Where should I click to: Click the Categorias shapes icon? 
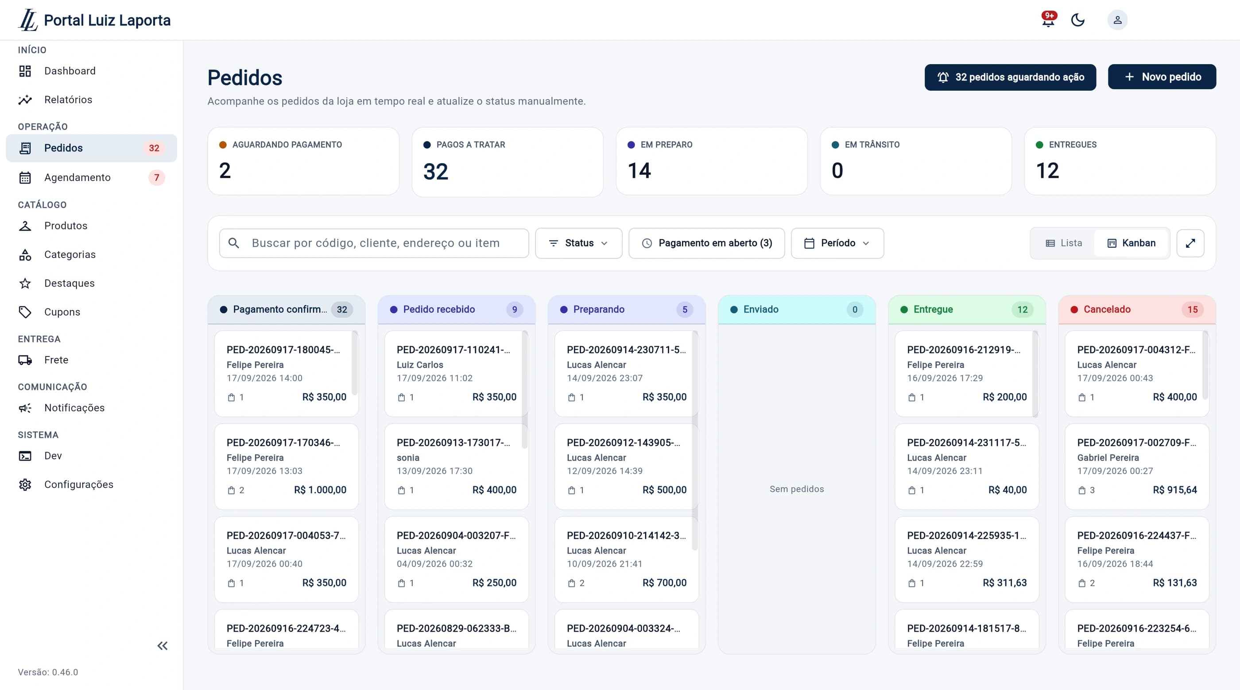25,254
